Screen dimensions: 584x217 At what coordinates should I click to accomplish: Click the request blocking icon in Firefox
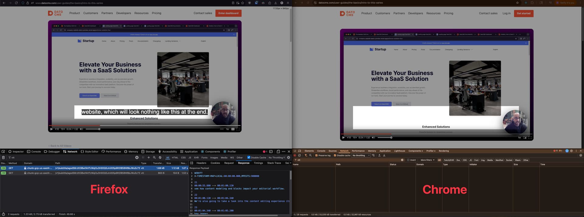click(x=160, y=158)
